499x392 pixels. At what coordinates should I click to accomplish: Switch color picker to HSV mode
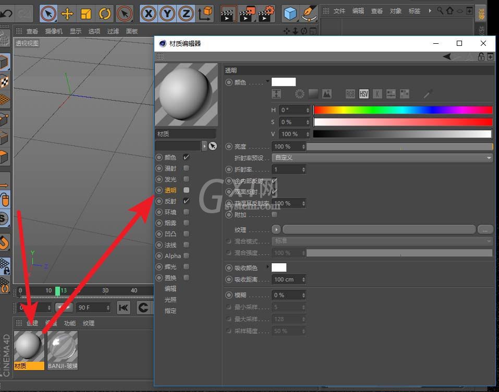point(364,94)
